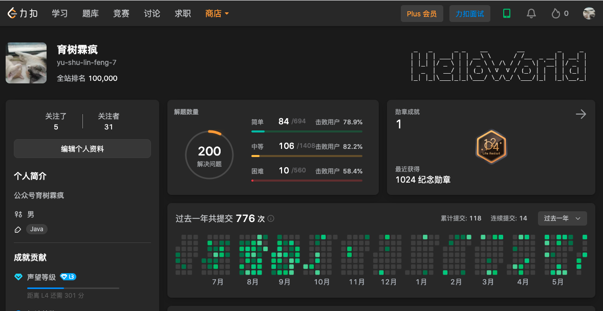Click the 困难 10 /560 count
The width and height of the screenshot is (603, 311).
coord(292,170)
